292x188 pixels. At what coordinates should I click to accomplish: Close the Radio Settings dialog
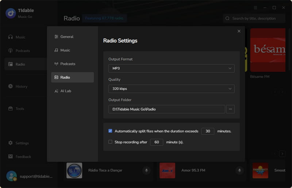239,31
